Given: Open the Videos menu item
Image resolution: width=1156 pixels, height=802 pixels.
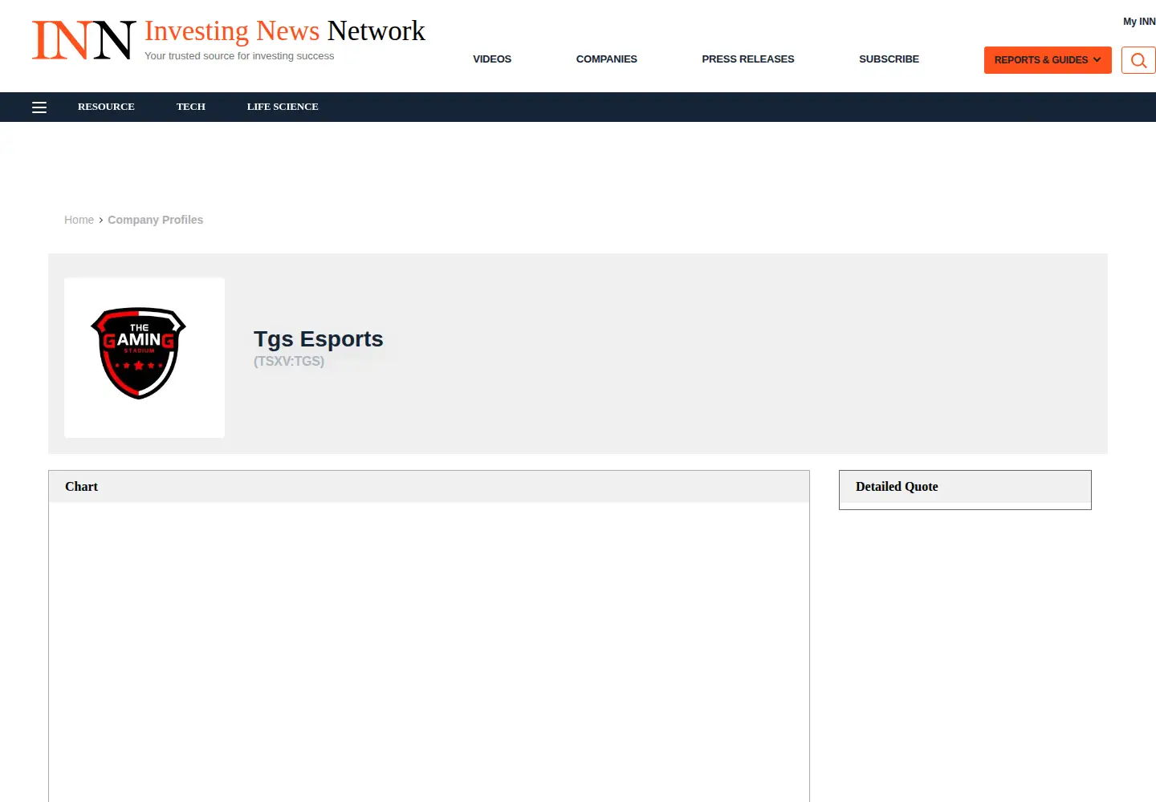Looking at the screenshot, I should coord(492,59).
